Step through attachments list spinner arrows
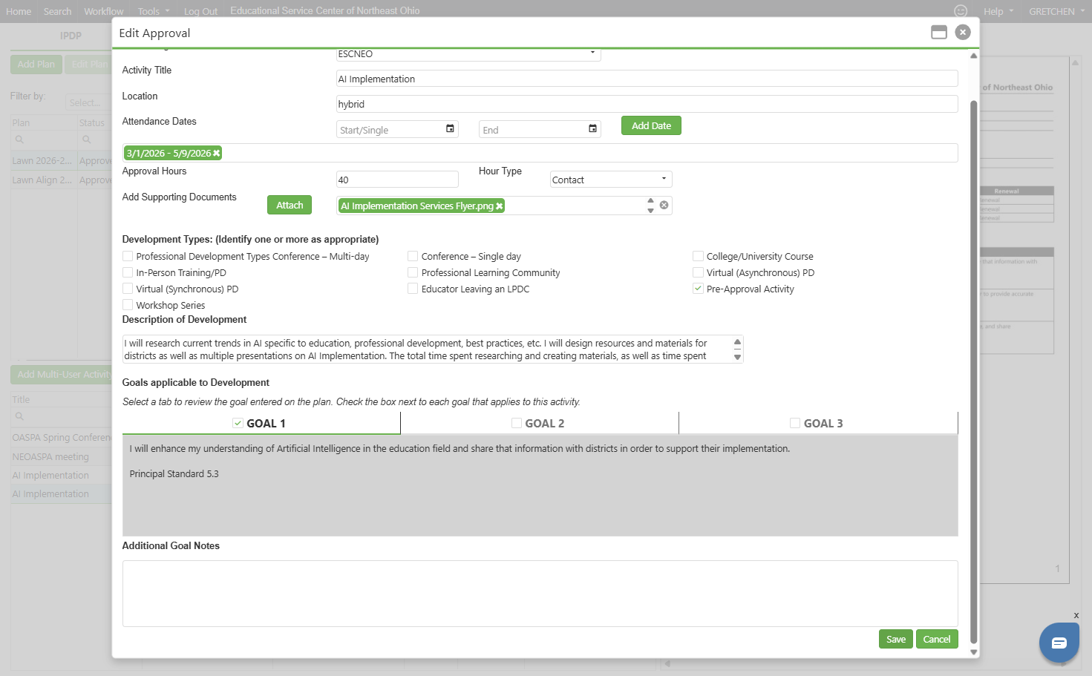Image resolution: width=1092 pixels, height=676 pixels. (650, 206)
